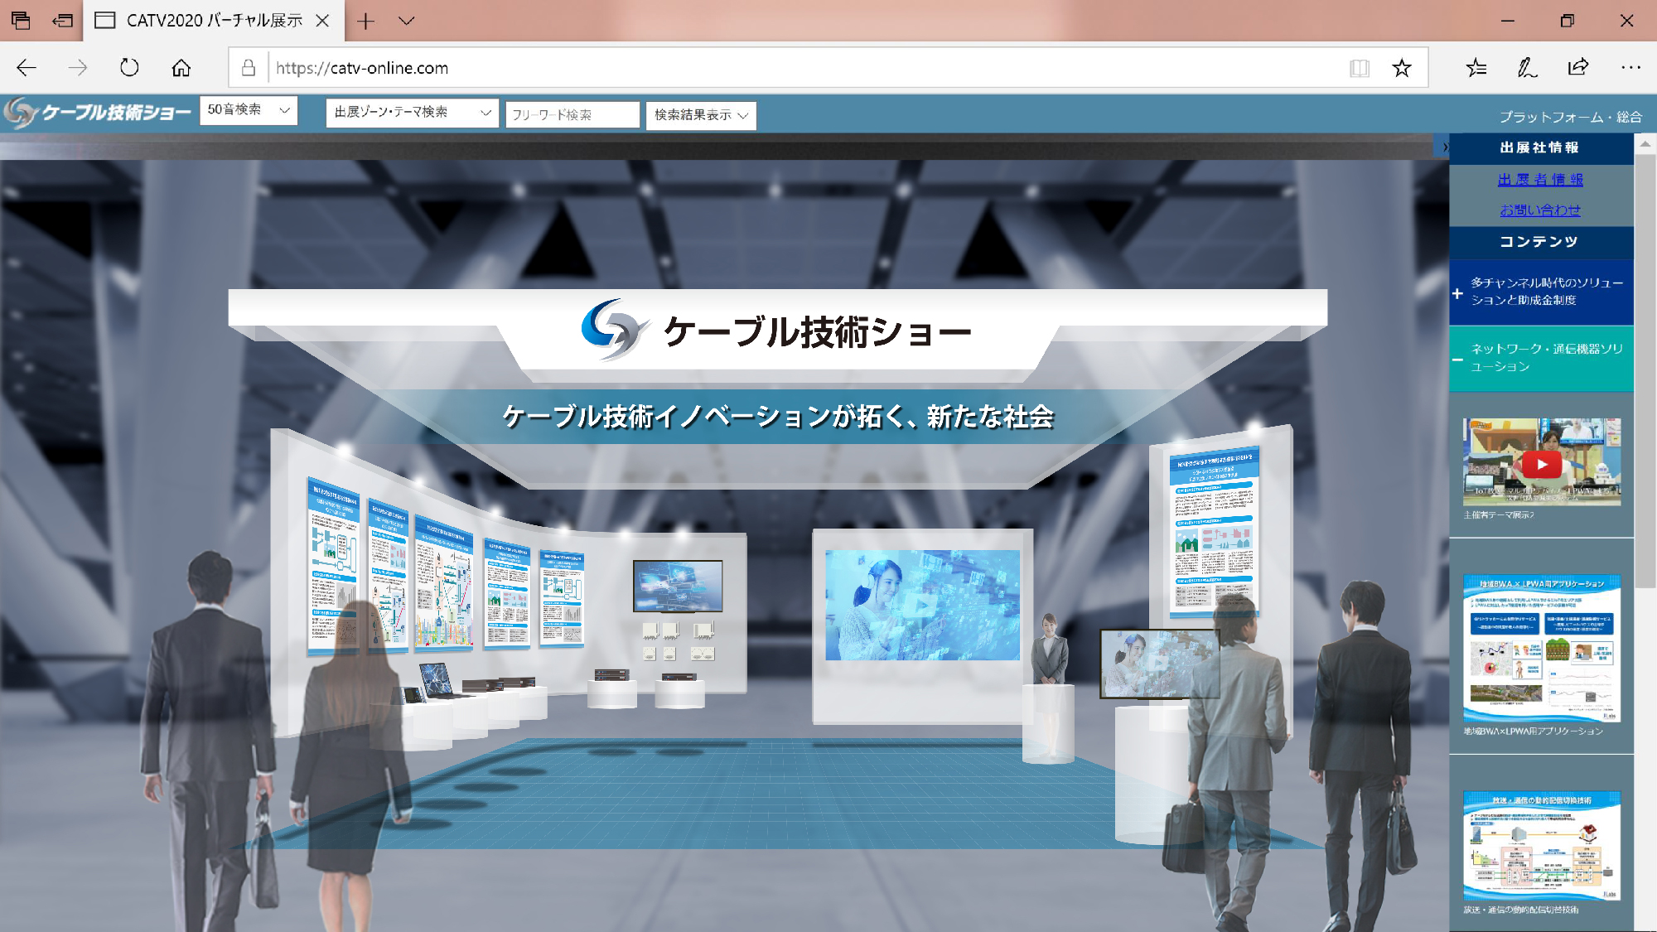Viewport: 1657px width, 932px height.
Task: Click the large center booth video screen
Action: tap(922, 605)
